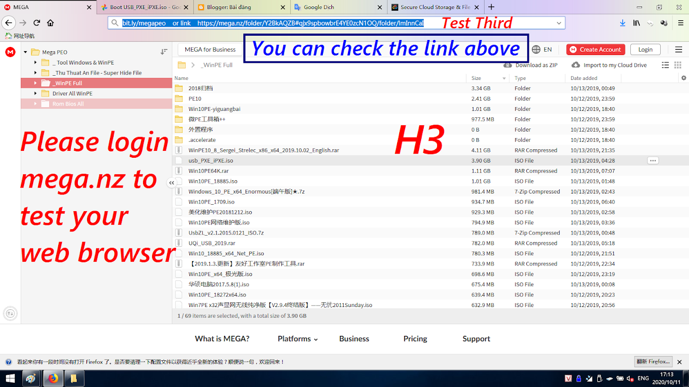
Task: Collapse the Mega PEO tree root
Action: tap(25, 52)
